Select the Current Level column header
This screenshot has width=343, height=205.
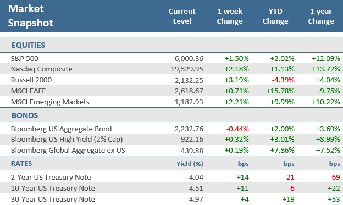182,16
